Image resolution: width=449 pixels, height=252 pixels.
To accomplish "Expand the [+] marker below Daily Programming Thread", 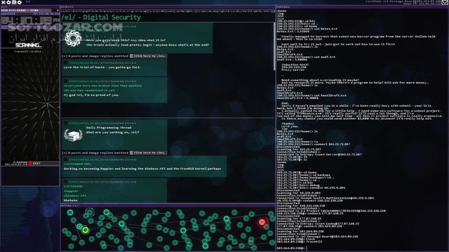I will (64, 153).
